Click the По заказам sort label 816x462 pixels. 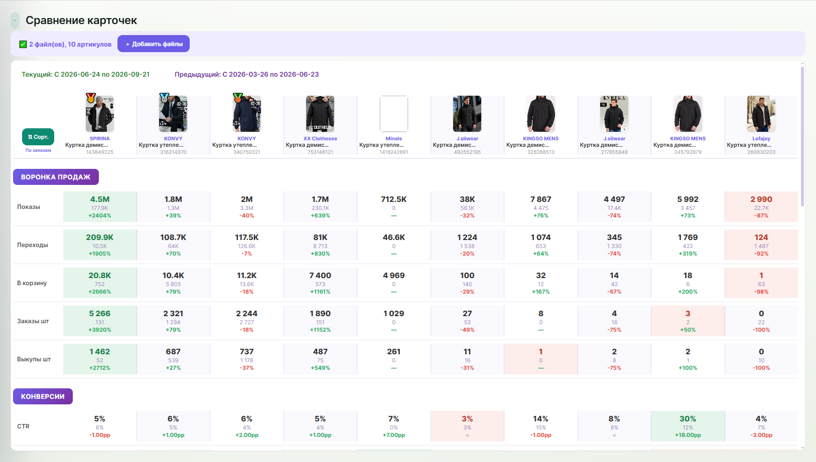38,150
